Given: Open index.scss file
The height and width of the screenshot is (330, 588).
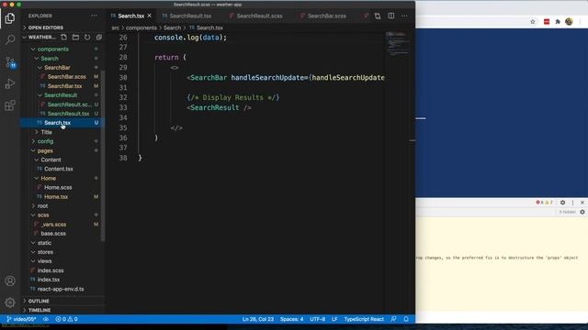Looking at the screenshot, I should pos(51,270).
